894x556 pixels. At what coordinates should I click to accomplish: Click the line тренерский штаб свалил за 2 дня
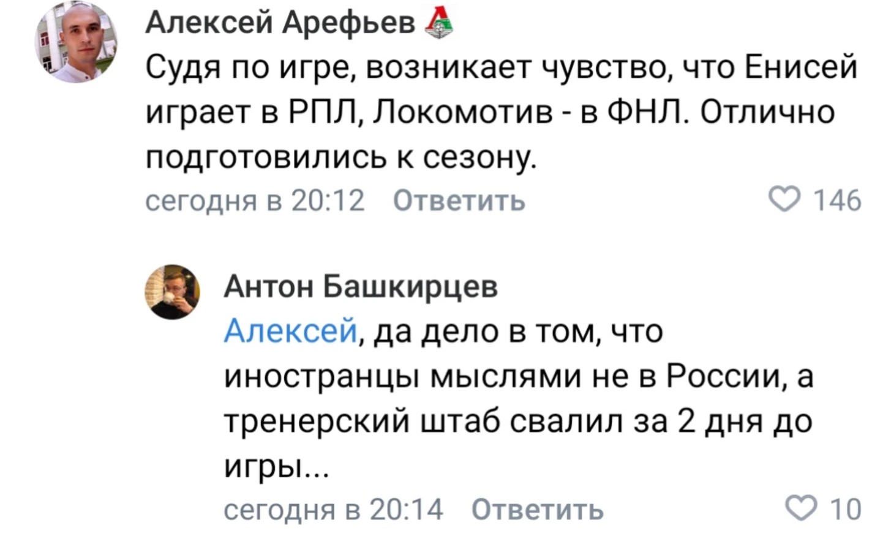coord(518,421)
